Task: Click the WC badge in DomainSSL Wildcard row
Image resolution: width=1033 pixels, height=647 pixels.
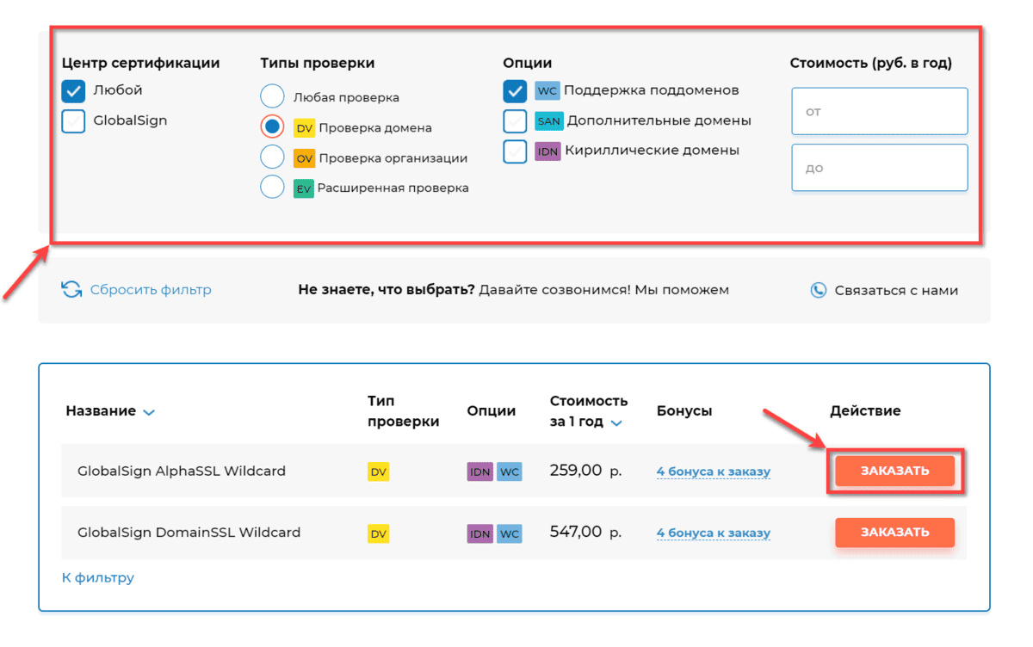Action: pyautogui.click(x=510, y=533)
